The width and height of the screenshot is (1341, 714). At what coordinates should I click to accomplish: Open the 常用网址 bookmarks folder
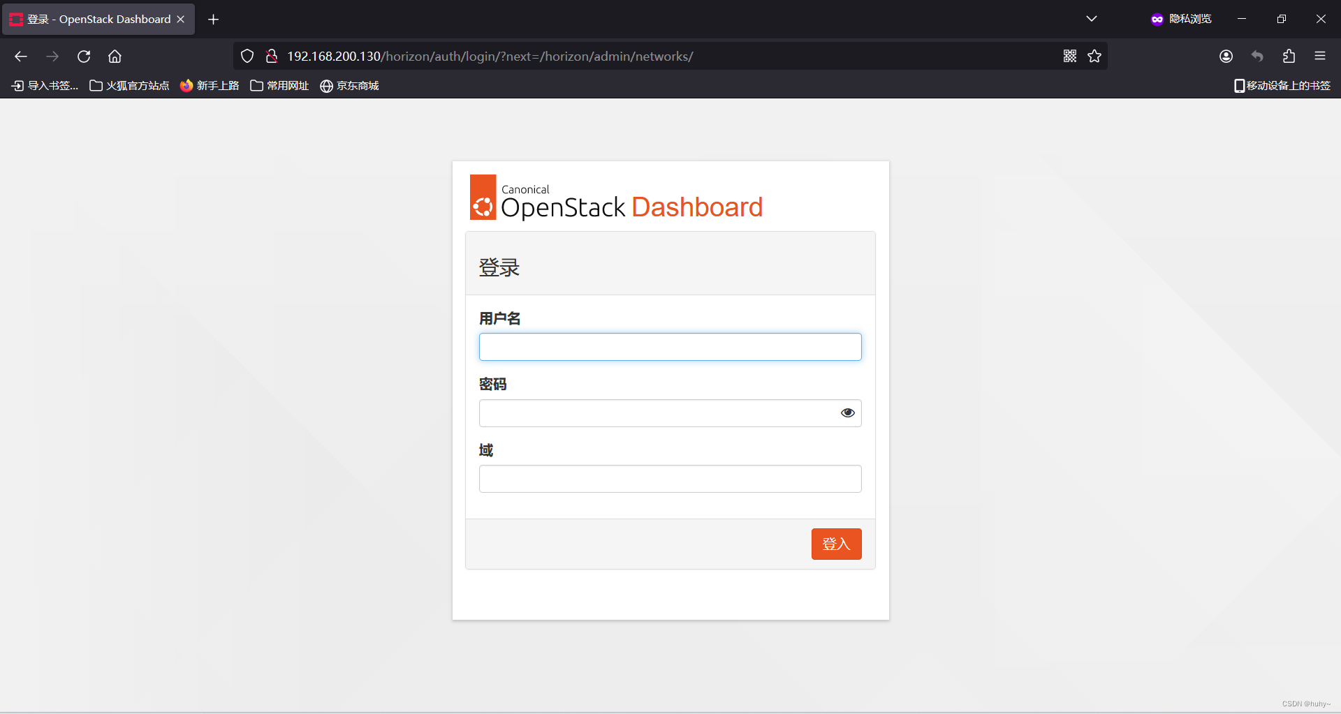[x=279, y=86]
